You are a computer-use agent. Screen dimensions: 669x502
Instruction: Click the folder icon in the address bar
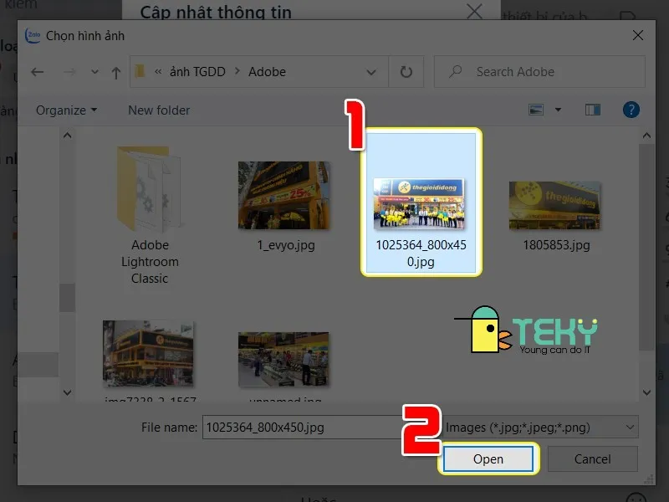140,72
